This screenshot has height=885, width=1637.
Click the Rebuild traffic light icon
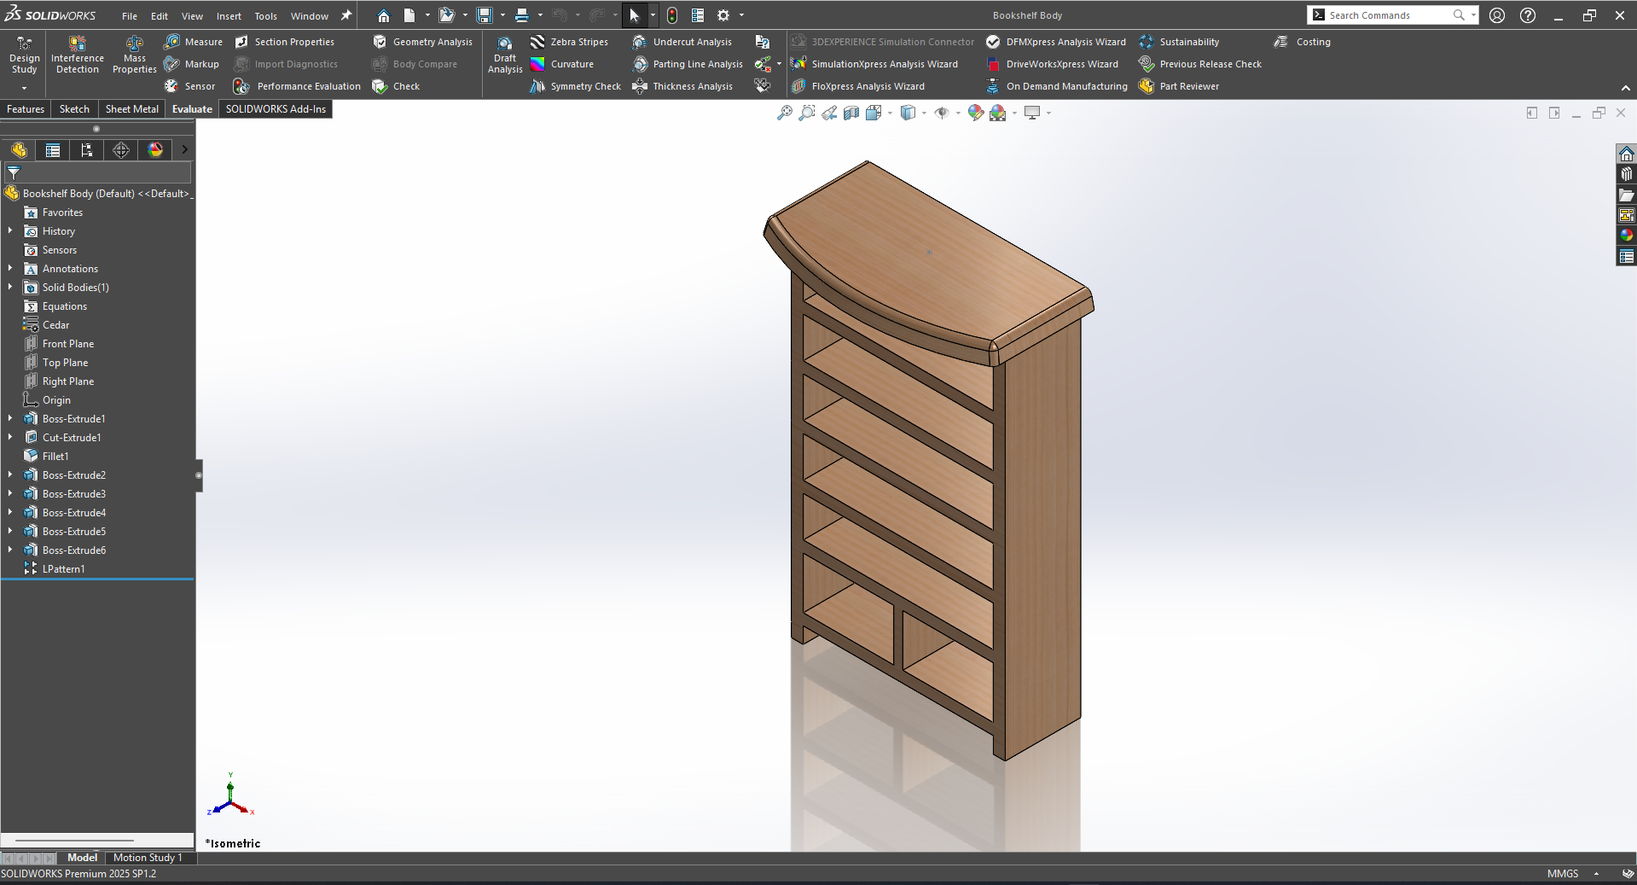(x=672, y=15)
